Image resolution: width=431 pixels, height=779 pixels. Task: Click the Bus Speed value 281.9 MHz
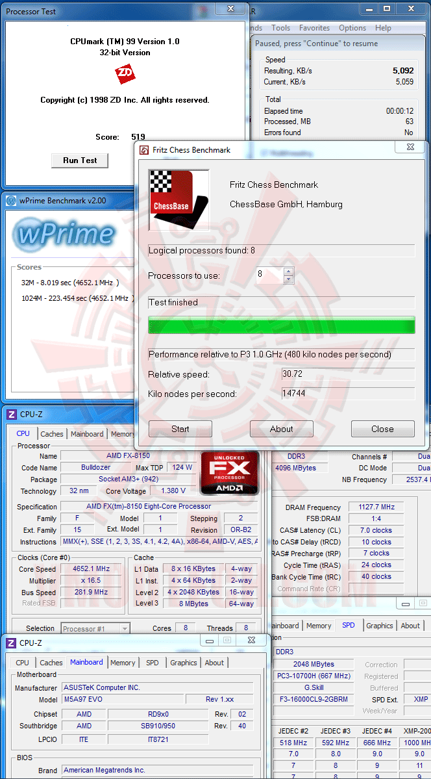[91, 592]
